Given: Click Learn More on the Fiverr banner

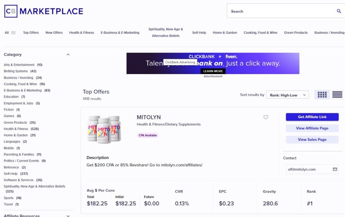Looking at the screenshot, I should point(213,71).
